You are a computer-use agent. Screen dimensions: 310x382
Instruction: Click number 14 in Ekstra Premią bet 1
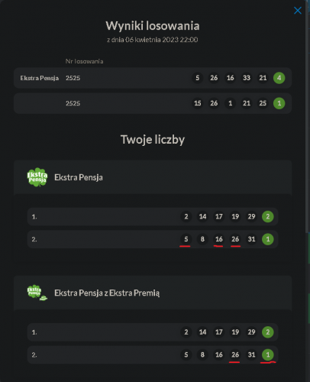[202, 332]
